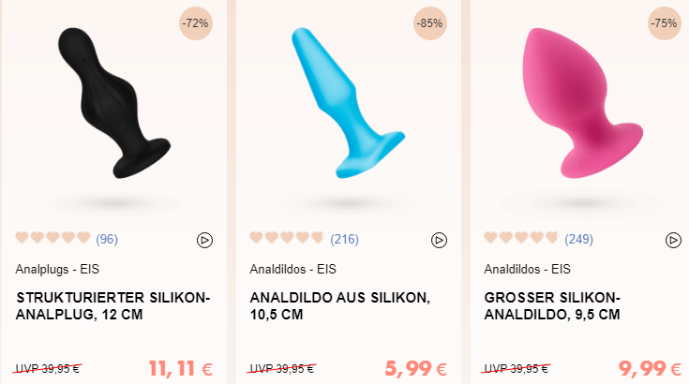Image resolution: width=689 pixels, height=384 pixels.
Task: Click the 'Analplugs - EIS' category label
Action: tap(57, 269)
